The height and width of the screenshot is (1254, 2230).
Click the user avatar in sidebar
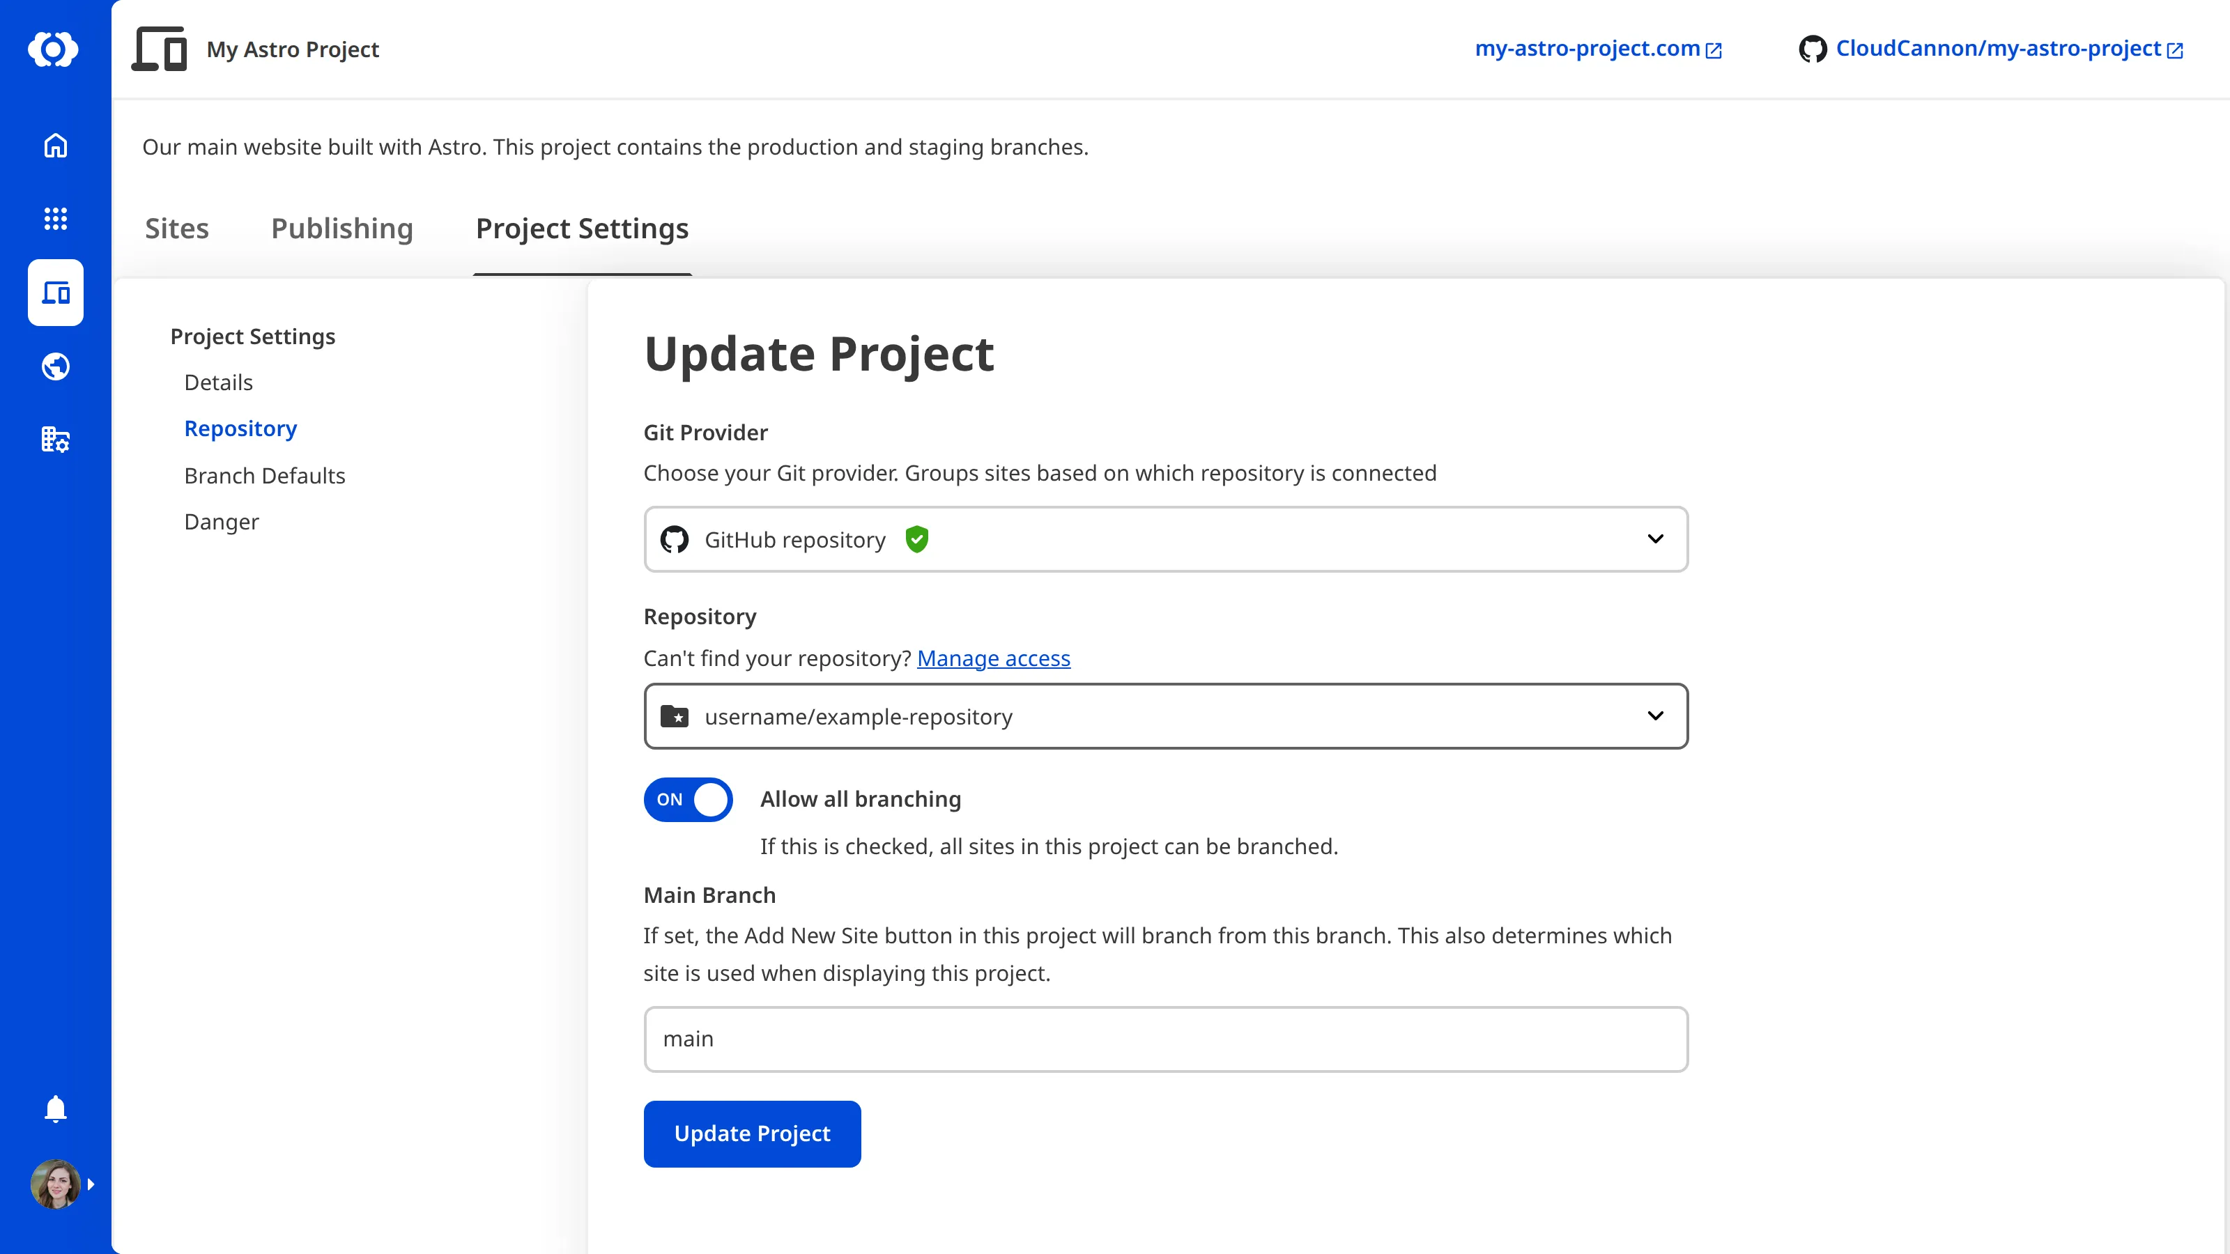[56, 1184]
